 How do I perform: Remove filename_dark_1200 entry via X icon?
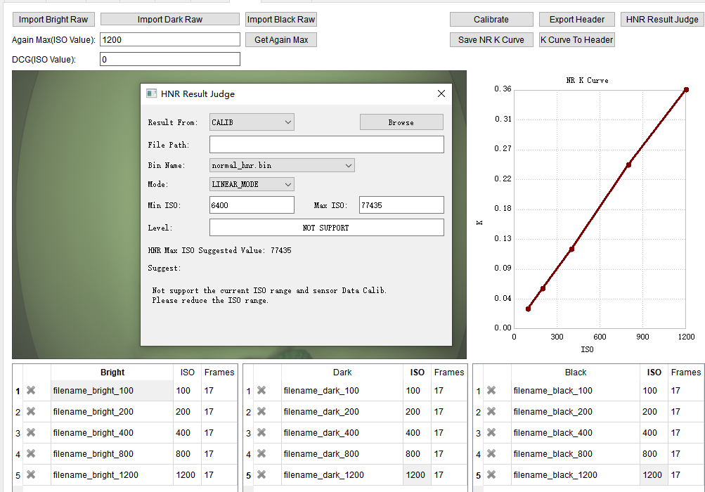[x=261, y=475]
